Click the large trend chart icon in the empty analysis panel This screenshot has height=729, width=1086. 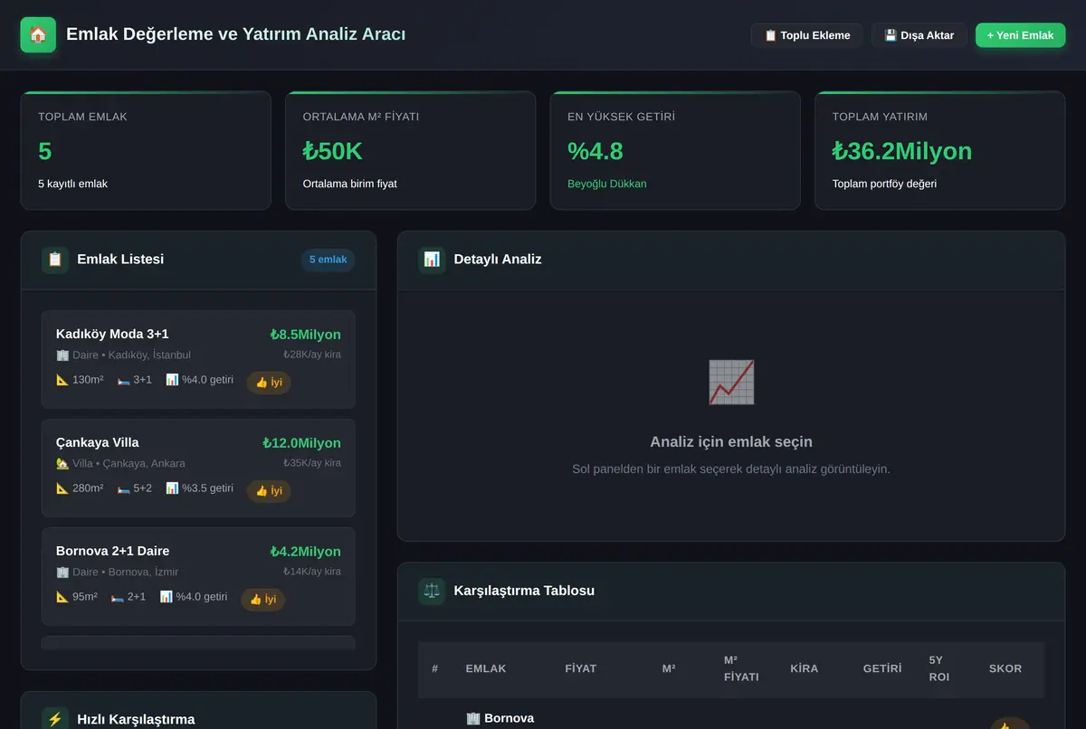731,382
